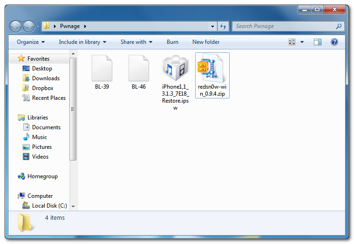Open the view options dropdown arrow
Image resolution: width=354 pixels, height=244 pixels.
tap(302, 42)
